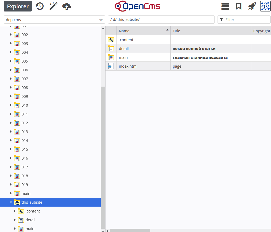Click the document icon next to detail
Viewport: 271px width, 232px height.
coord(111,48)
